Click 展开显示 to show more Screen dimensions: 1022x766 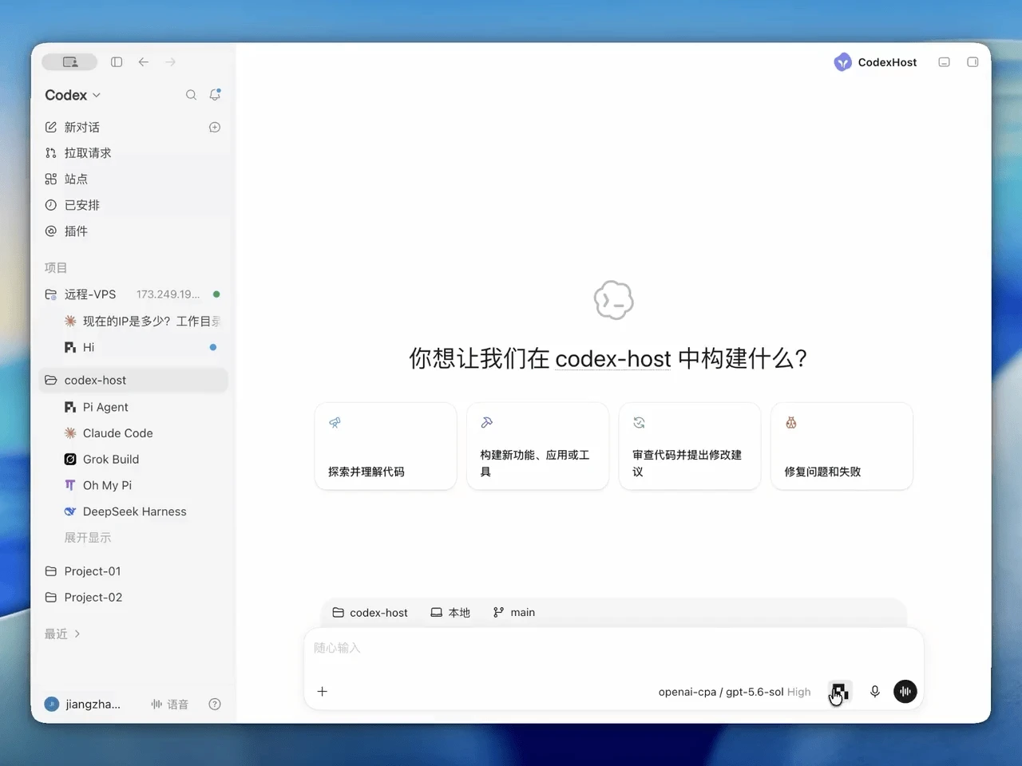click(88, 538)
